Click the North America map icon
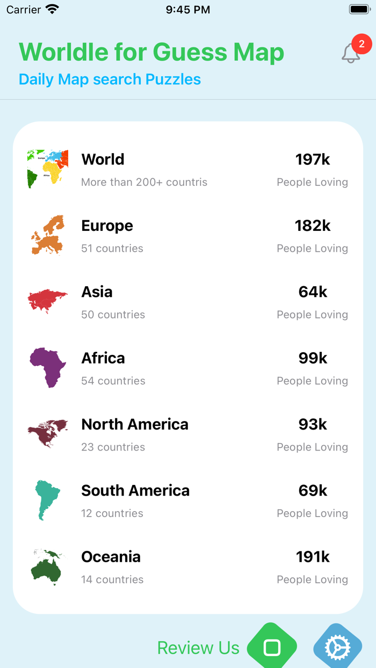The height and width of the screenshot is (668, 376). pyautogui.click(x=47, y=433)
